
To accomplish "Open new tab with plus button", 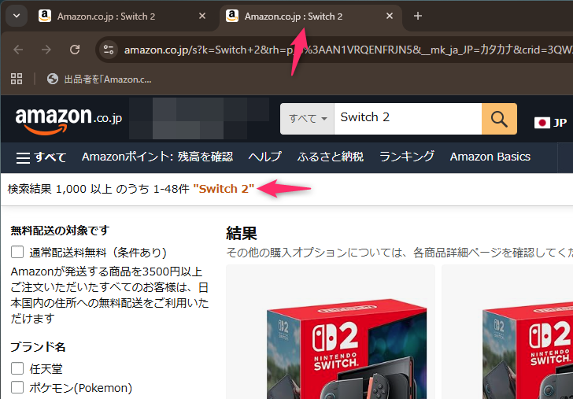I will click(418, 16).
